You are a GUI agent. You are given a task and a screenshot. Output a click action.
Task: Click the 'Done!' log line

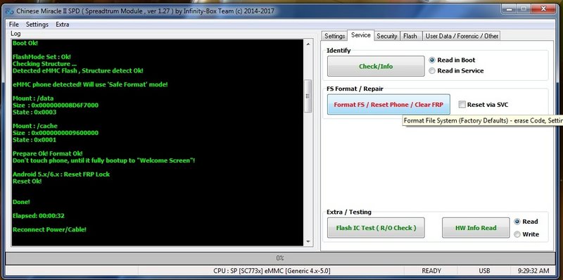pyautogui.click(x=21, y=202)
